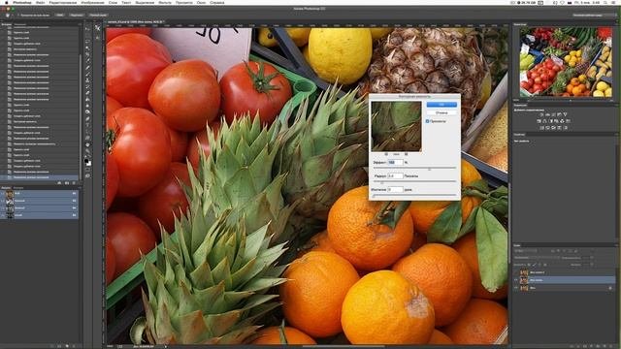Add a Brightness/Contrast adjustment

click(540, 114)
